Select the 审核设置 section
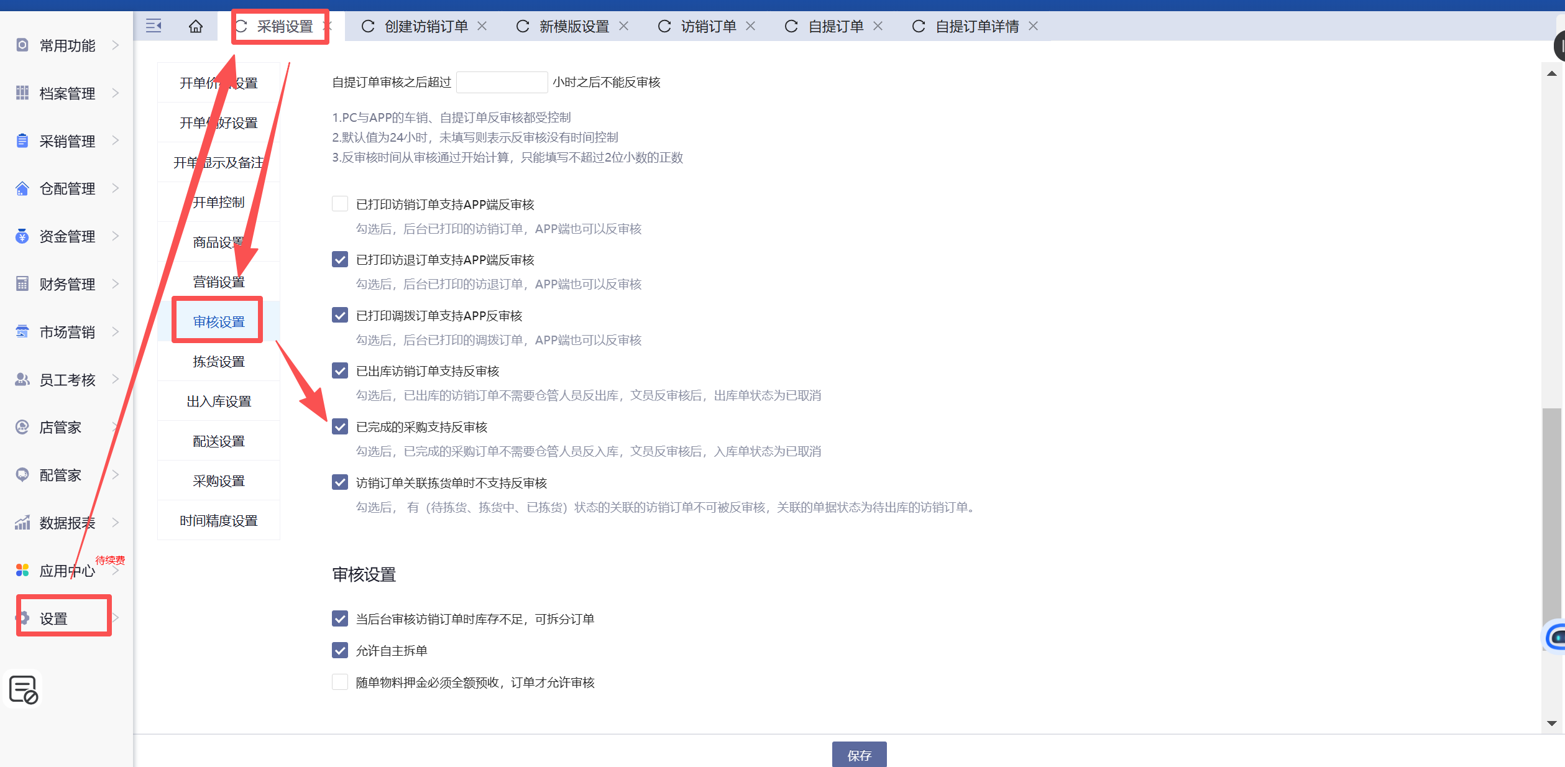Screen dimensions: 1565x767 pyautogui.click(x=219, y=321)
